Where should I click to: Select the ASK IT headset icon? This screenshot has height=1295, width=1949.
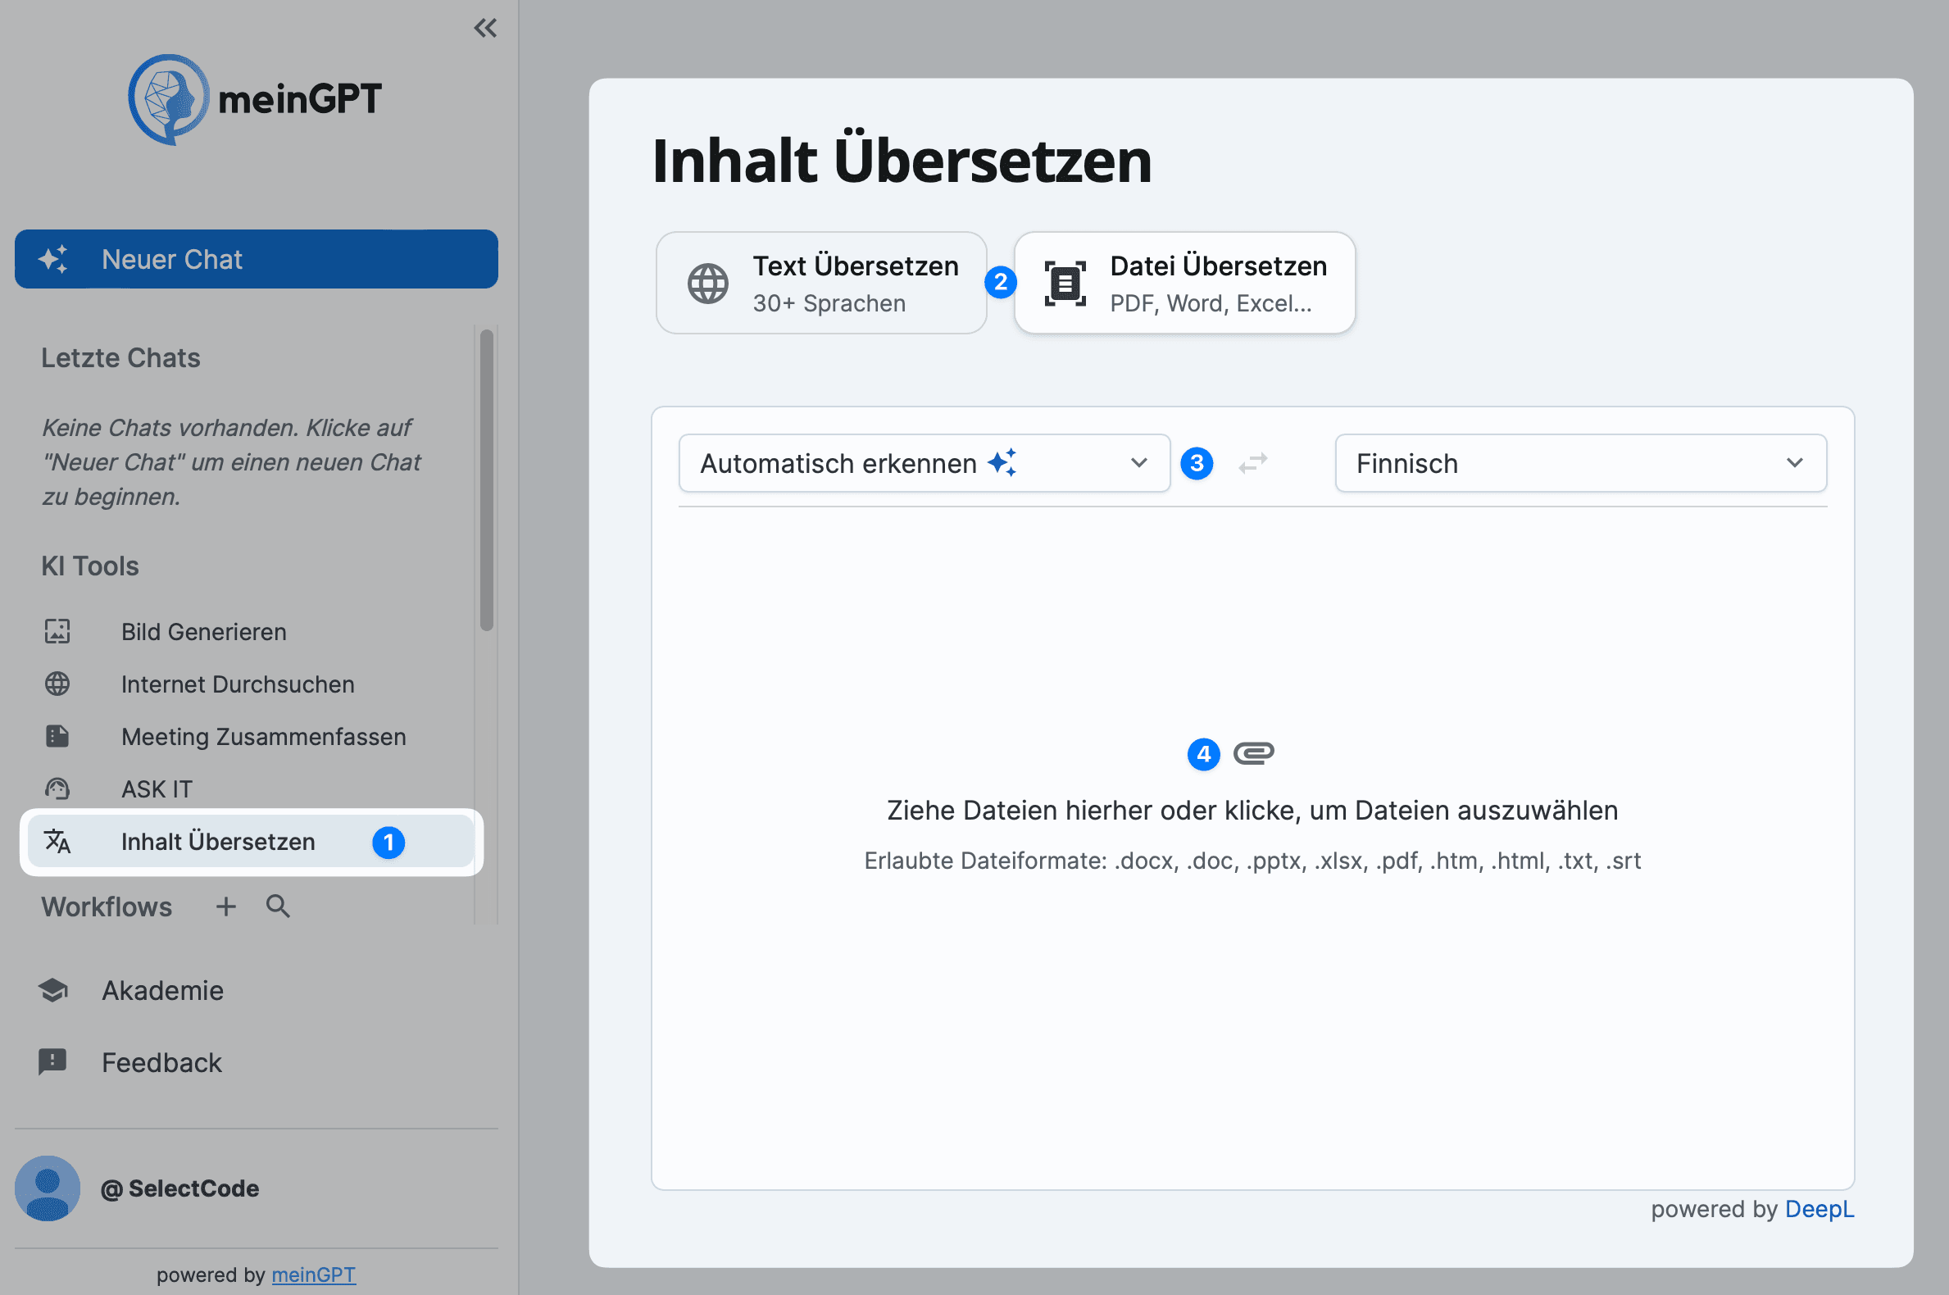(x=57, y=788)
